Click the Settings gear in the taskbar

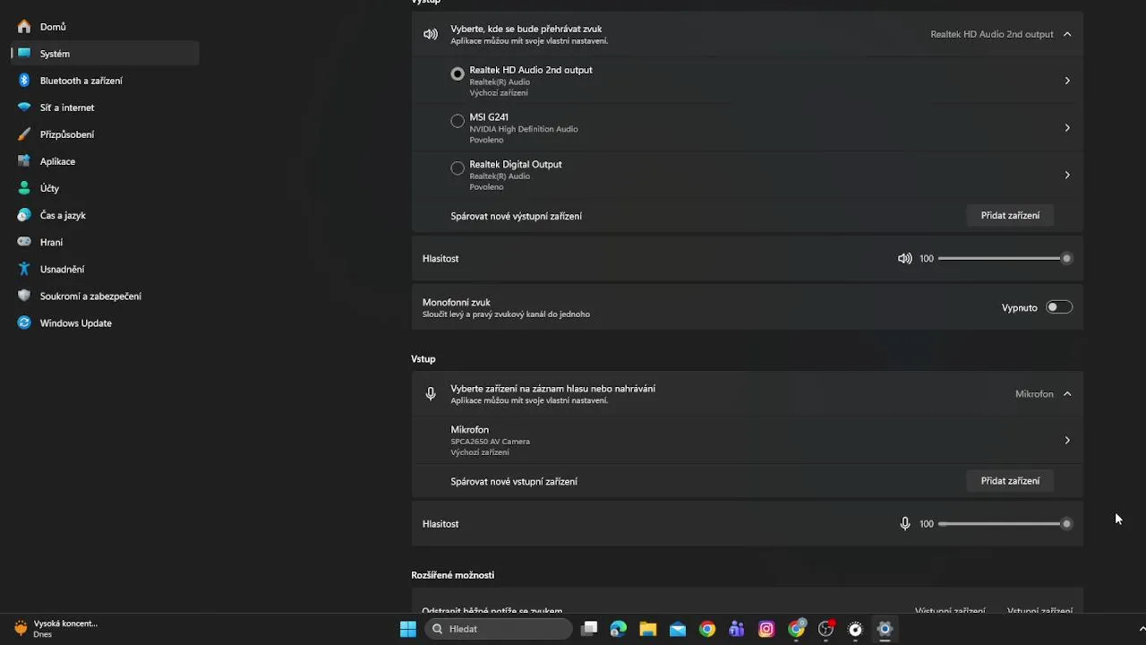(885, 629)
